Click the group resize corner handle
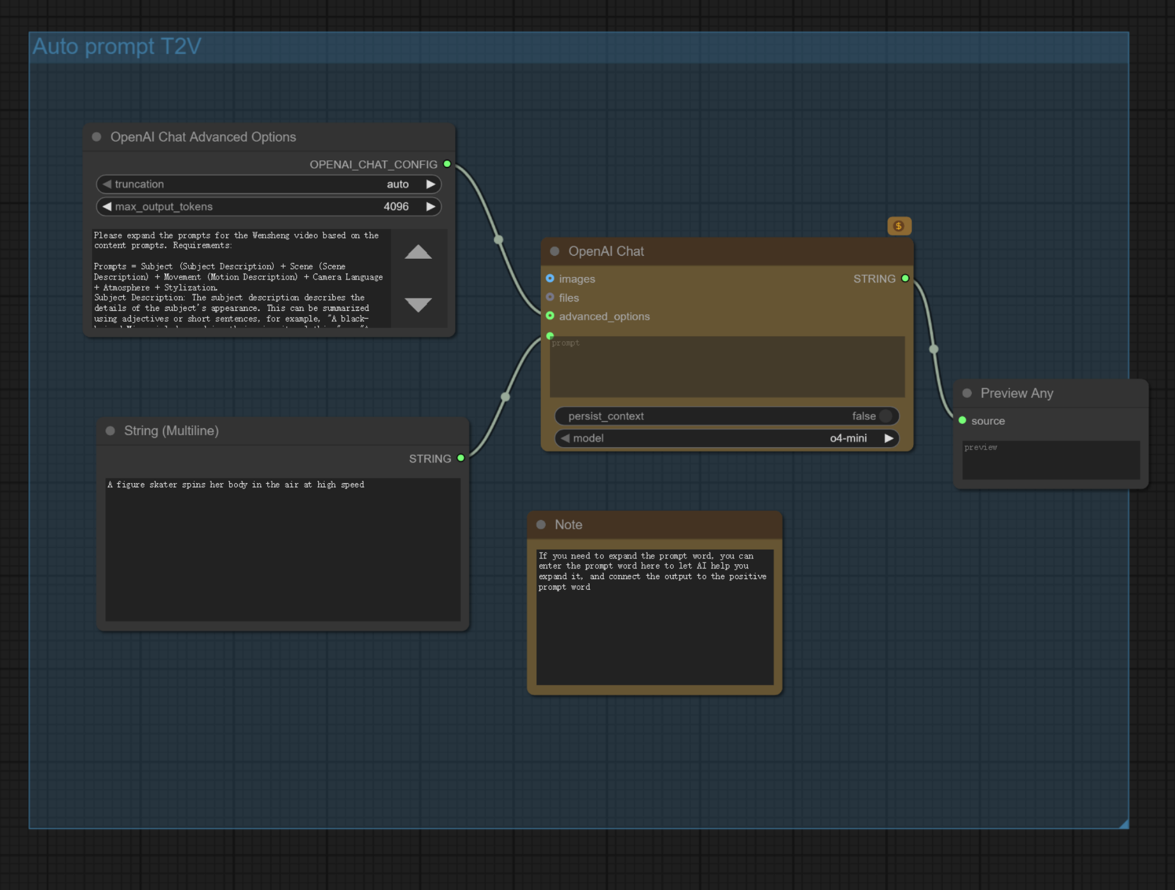This screenshot has width=1175, height=890. (1123, 824)
